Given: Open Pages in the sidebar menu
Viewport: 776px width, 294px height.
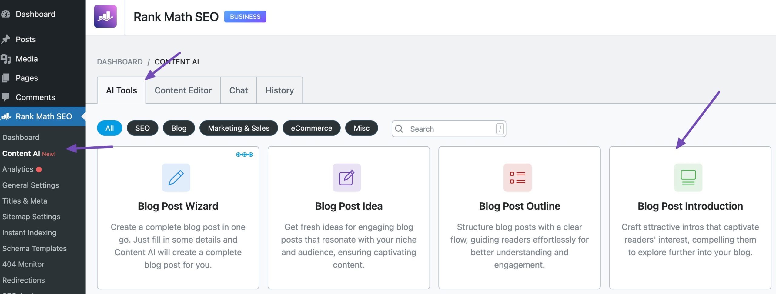Looking at the screenshot, I should pos(27,78).
